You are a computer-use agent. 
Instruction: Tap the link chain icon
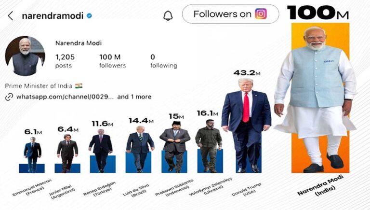9,97
